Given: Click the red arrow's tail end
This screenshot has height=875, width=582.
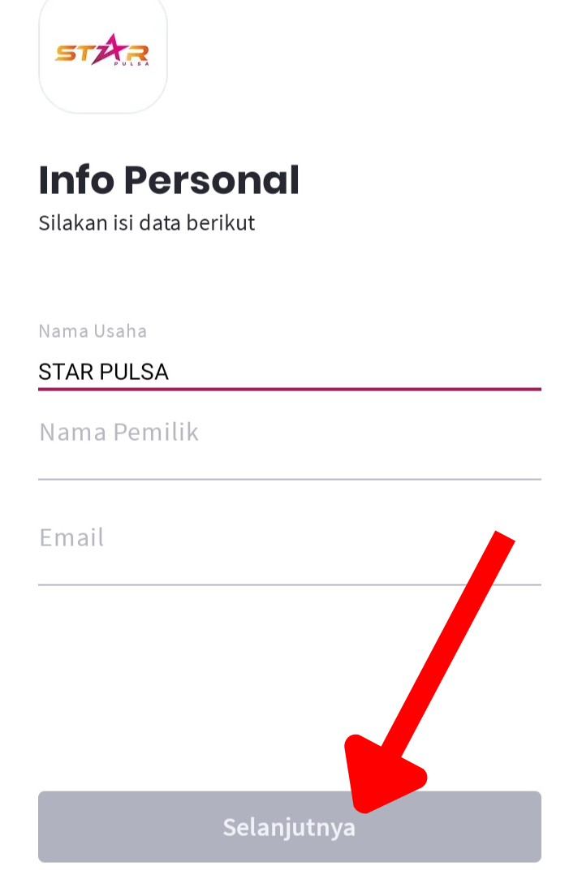Looking at the screenshot, I should tap(503, 540).
